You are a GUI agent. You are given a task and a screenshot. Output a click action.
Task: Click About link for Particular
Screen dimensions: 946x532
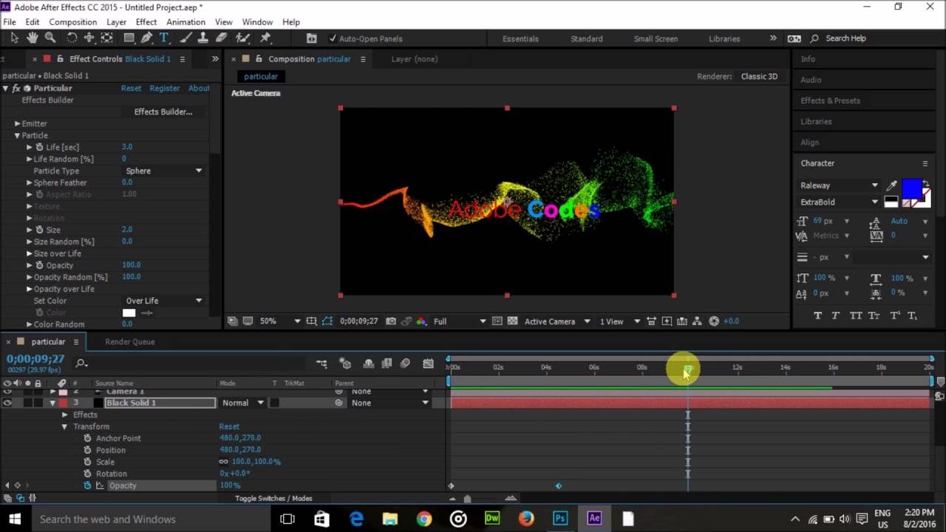199,88
